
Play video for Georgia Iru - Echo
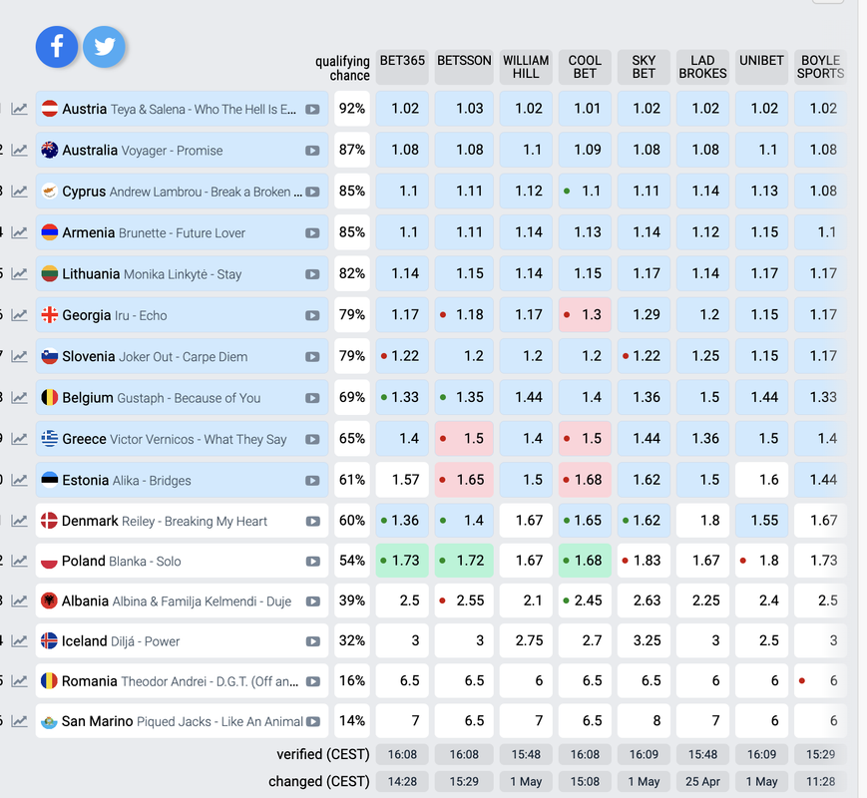click(x=312, y=316)
